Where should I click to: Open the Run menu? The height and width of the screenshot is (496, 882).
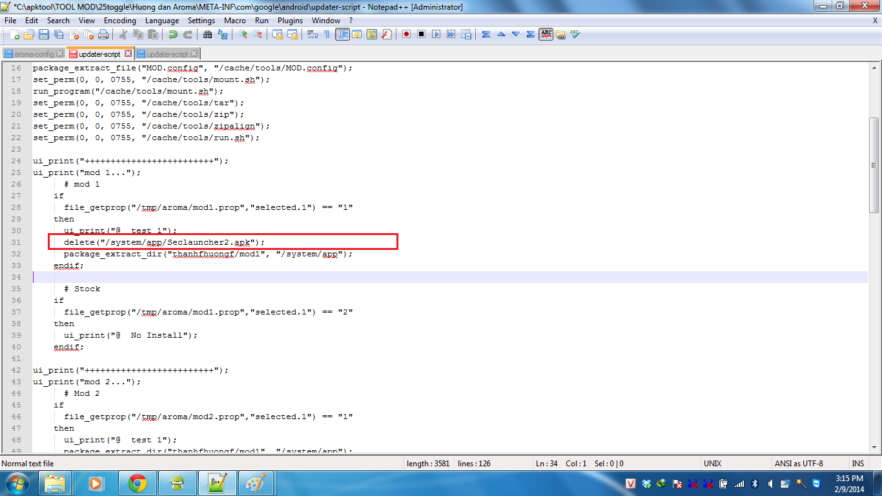click(x=262, y=21)
